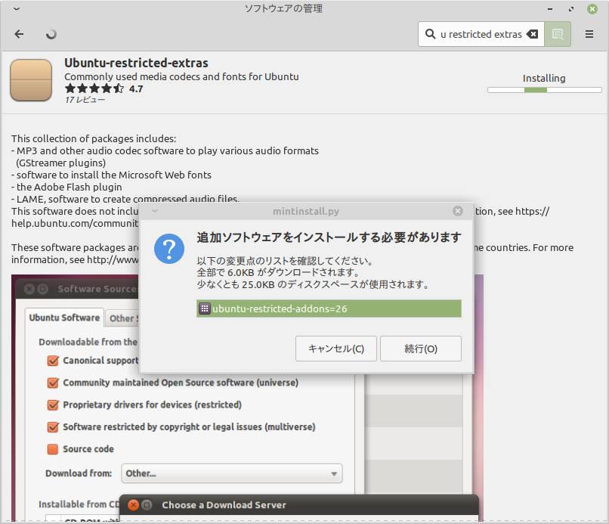
Task: Open the mintinstall.py dialog menu chevron
Action: (155, 211)
